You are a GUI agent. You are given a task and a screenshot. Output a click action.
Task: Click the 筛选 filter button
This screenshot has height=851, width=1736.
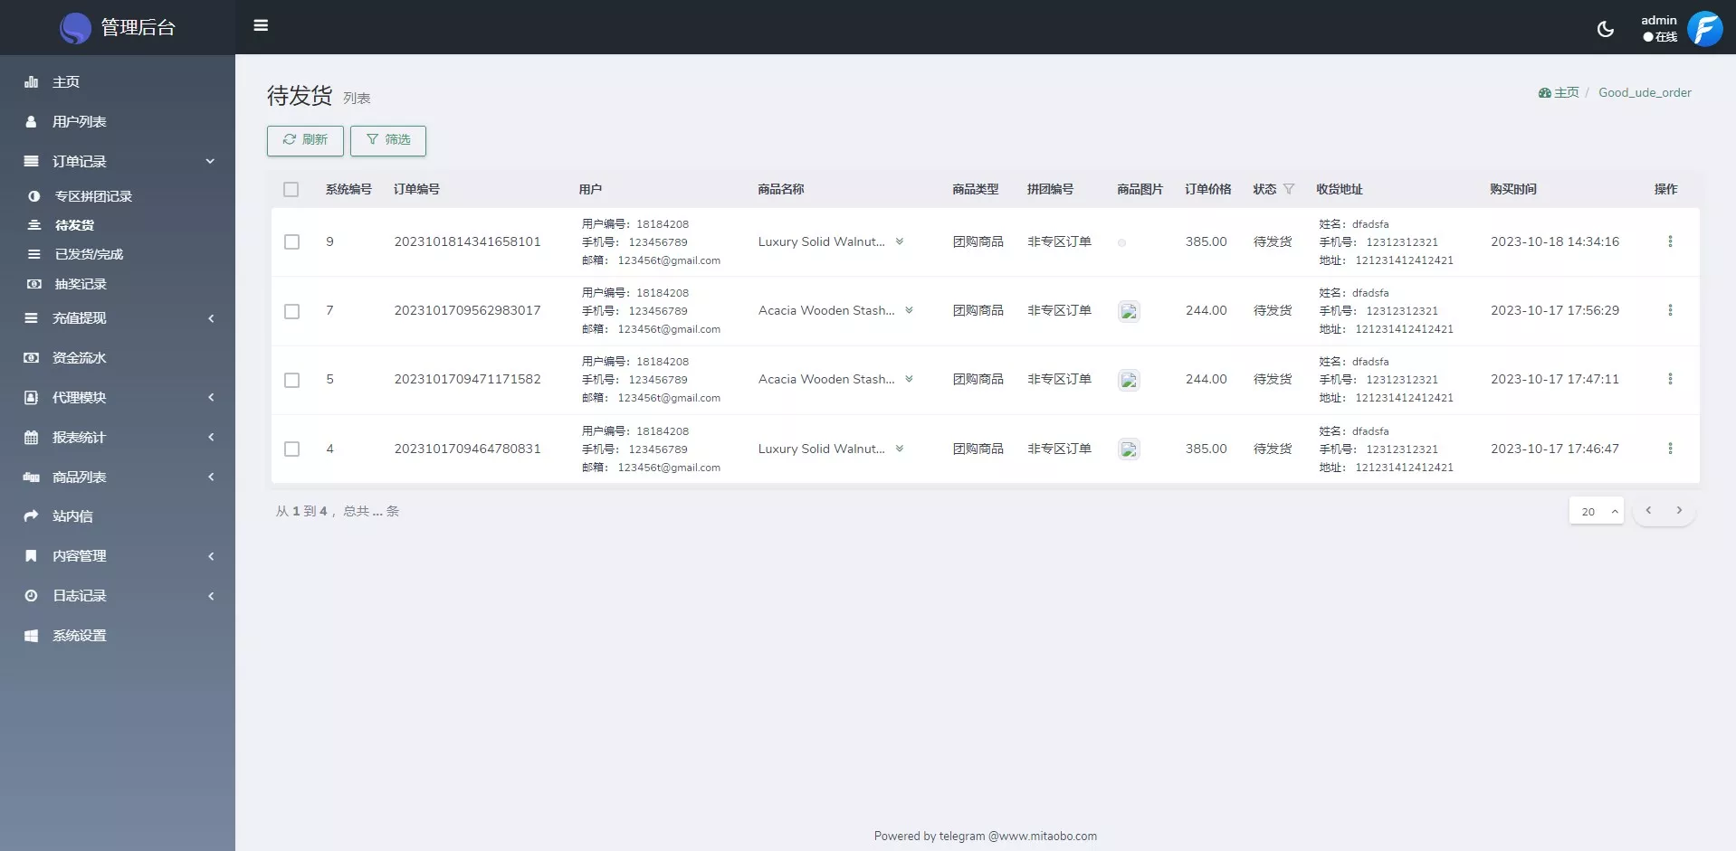click(388, 140)
